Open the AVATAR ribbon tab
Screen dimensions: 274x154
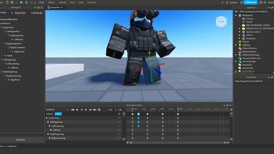(x=63, y=3)
